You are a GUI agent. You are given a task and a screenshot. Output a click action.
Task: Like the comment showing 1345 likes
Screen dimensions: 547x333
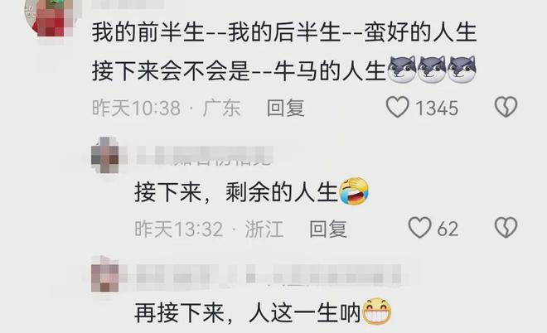click(x=397, y=107)
